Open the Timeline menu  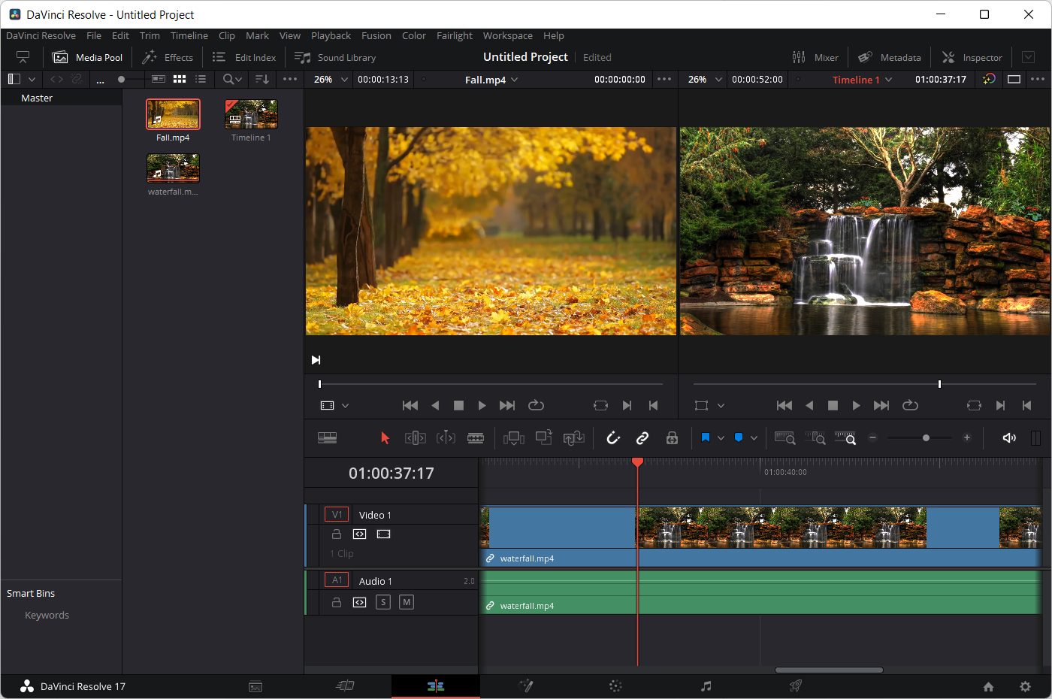(x=189, y=35)
